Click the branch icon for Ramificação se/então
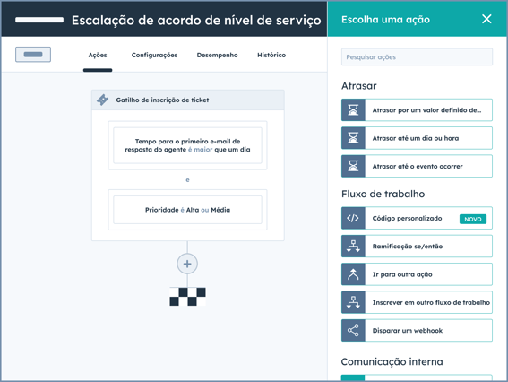This screenshot has width=508, height=382. tap(353, 246)
